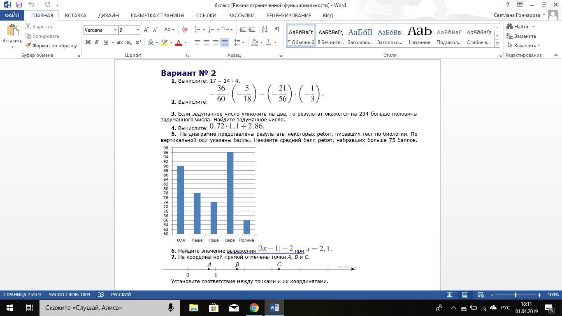This screenshot has height=316, width=562.
Task: Open the font size dropdown
Action: [138, 30]
